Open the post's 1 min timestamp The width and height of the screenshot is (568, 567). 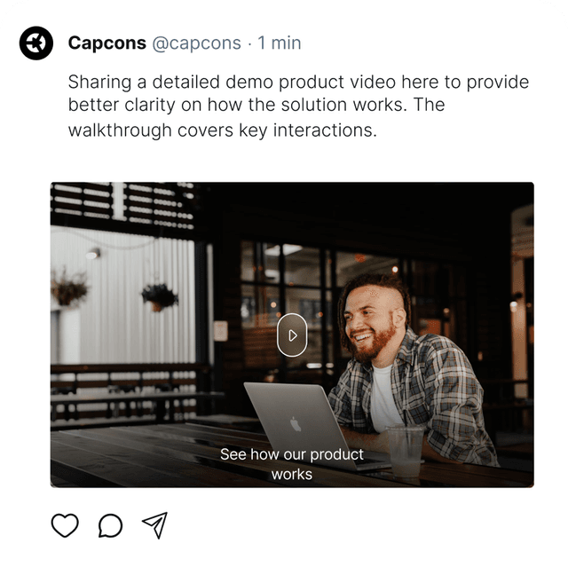280,43
